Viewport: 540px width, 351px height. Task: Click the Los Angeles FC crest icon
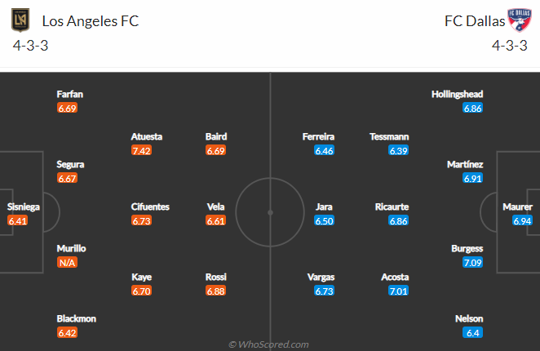[x=20, y=20]
